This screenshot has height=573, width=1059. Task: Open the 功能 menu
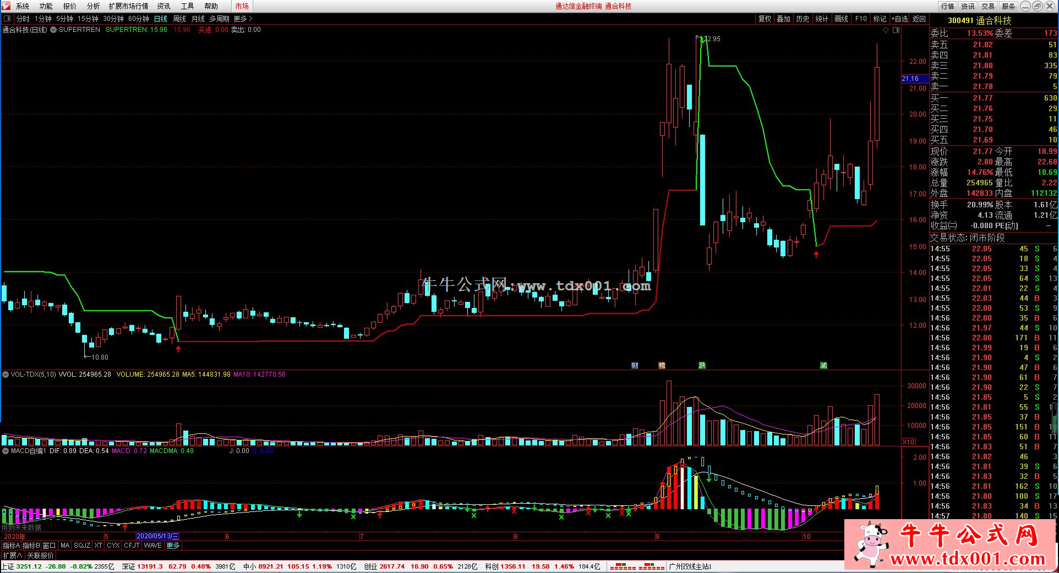(x=46, y=6)
